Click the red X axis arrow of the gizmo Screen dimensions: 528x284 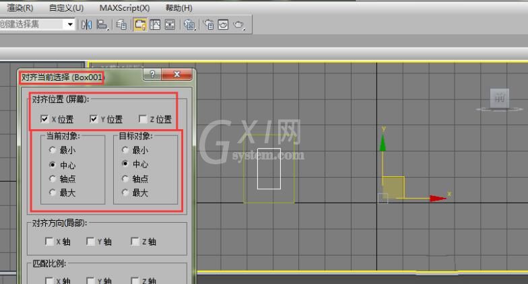[x=438, y=199]
